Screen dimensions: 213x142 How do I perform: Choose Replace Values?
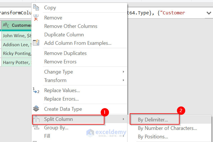[x=62, y=90]
